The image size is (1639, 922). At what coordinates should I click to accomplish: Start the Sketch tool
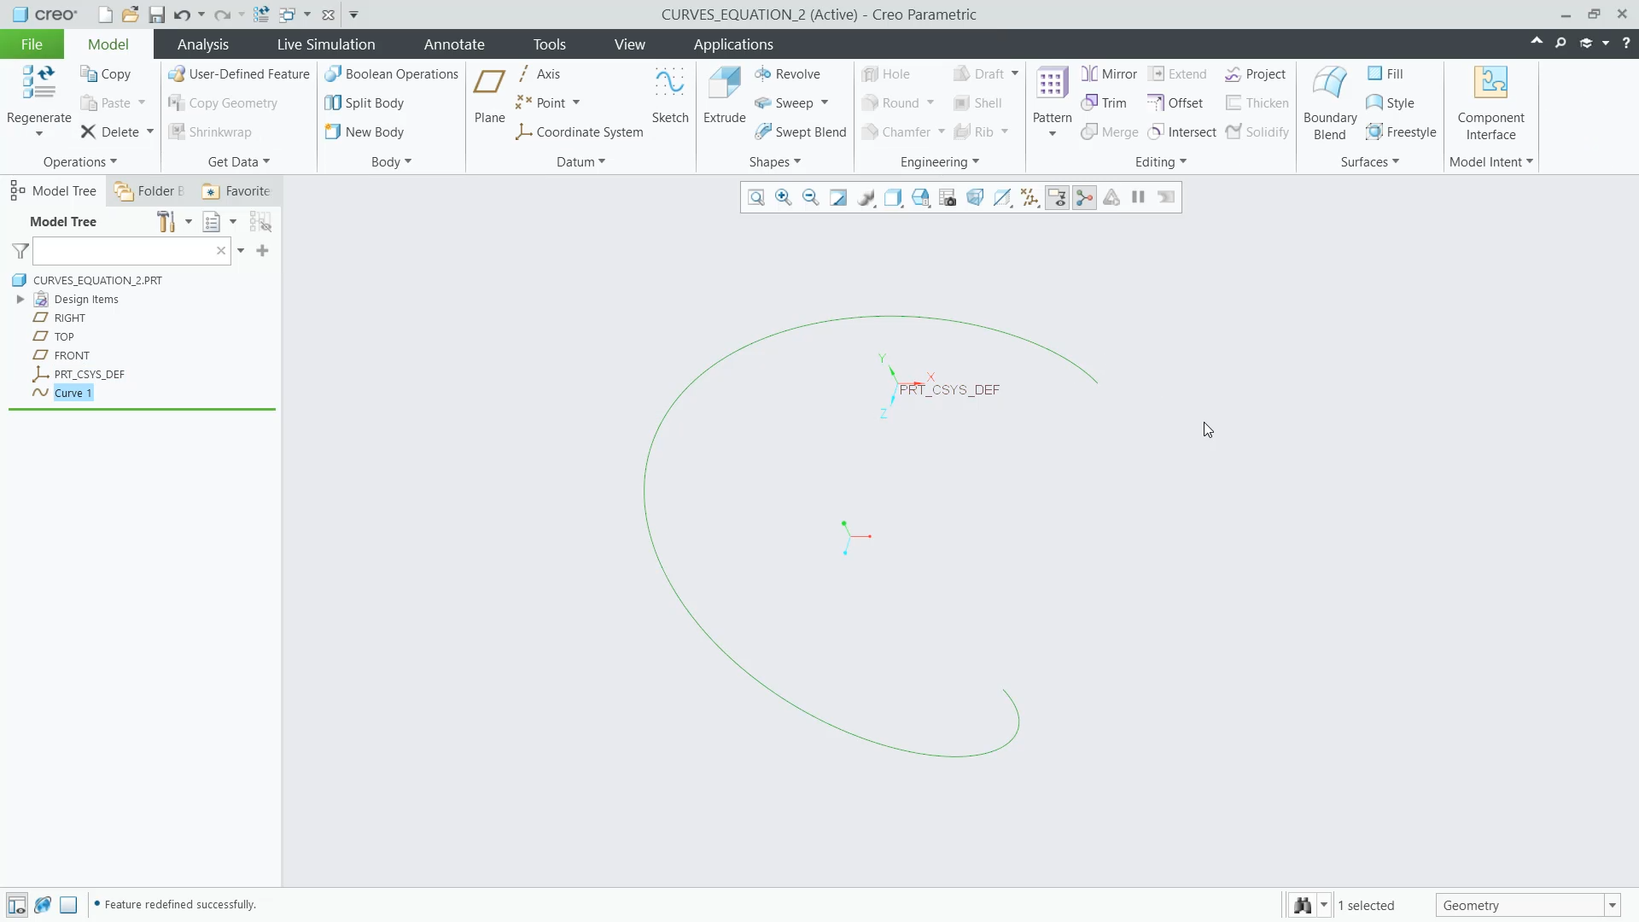point(670,96)
